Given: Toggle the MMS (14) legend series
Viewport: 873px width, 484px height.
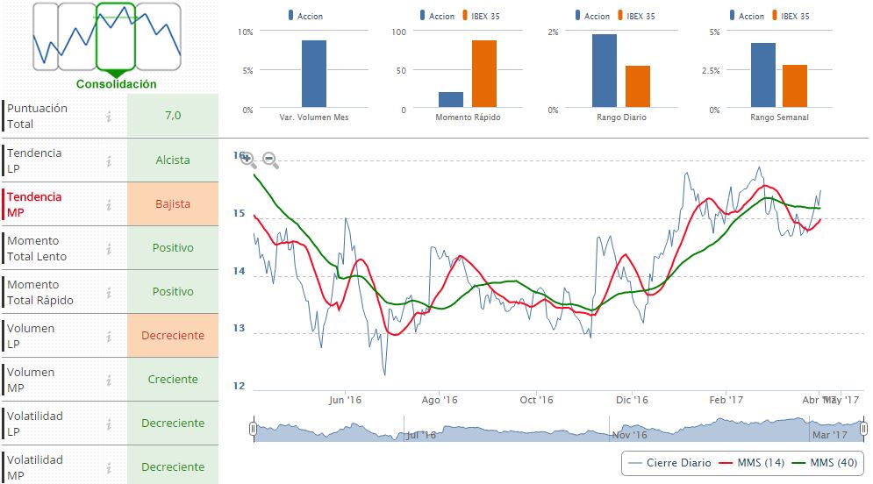Looking at the screenshot, I should 752,463.
